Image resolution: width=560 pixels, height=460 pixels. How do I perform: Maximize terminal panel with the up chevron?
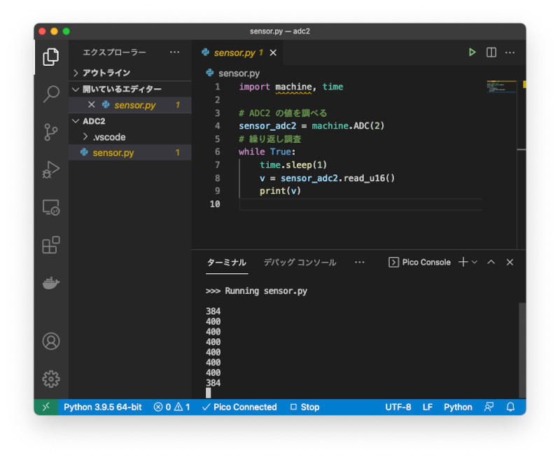click(491, 262)
